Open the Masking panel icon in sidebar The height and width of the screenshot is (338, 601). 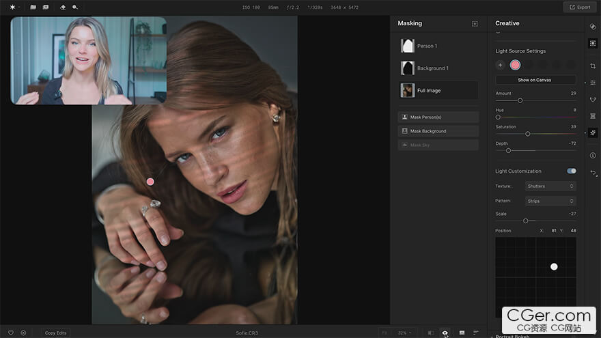point(593,43)
